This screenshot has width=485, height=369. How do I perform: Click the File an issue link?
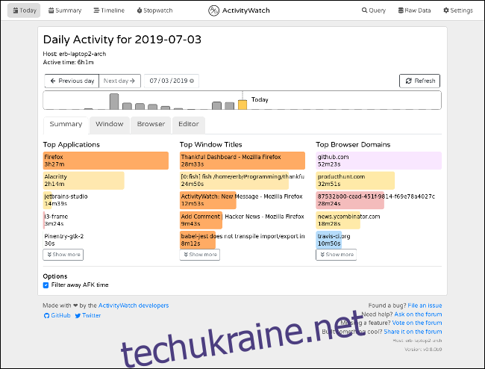(x=425, y=306)
